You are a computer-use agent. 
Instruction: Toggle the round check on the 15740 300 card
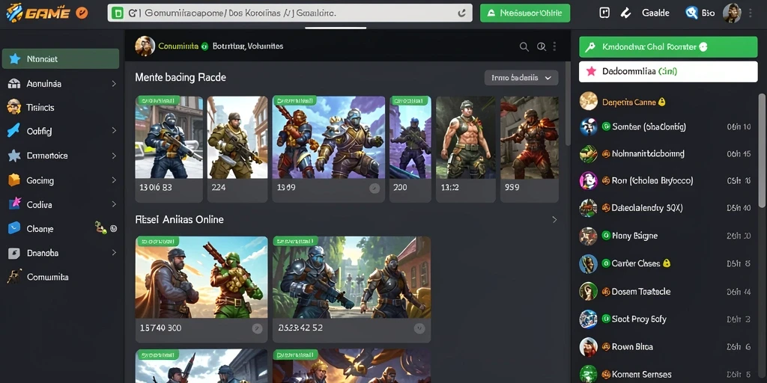[x=258, y=329]
